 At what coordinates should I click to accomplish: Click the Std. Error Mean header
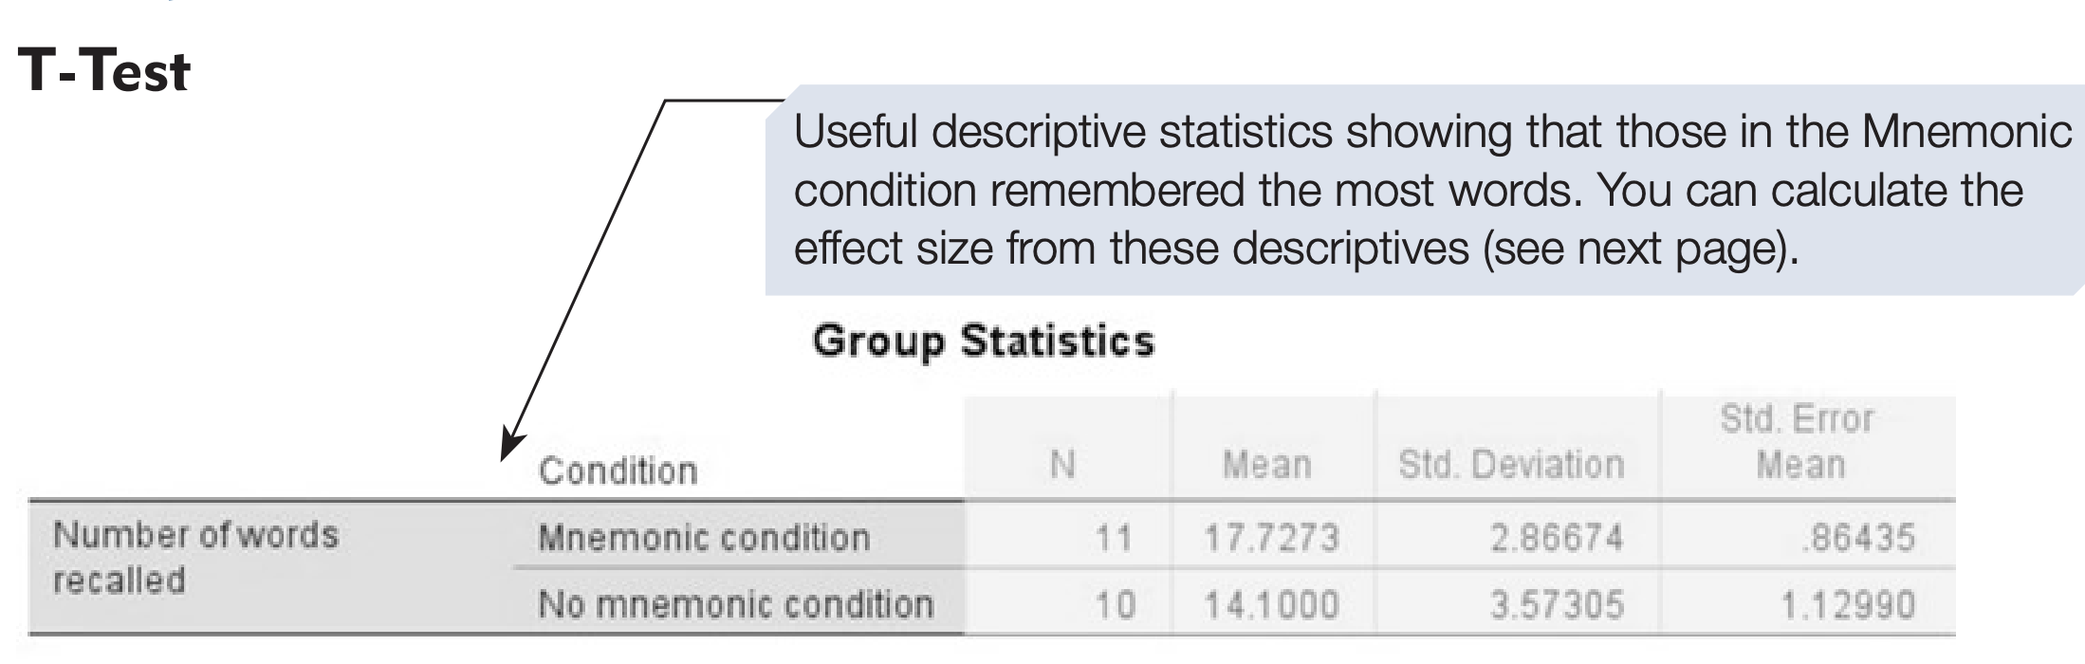pos(1799,441)
